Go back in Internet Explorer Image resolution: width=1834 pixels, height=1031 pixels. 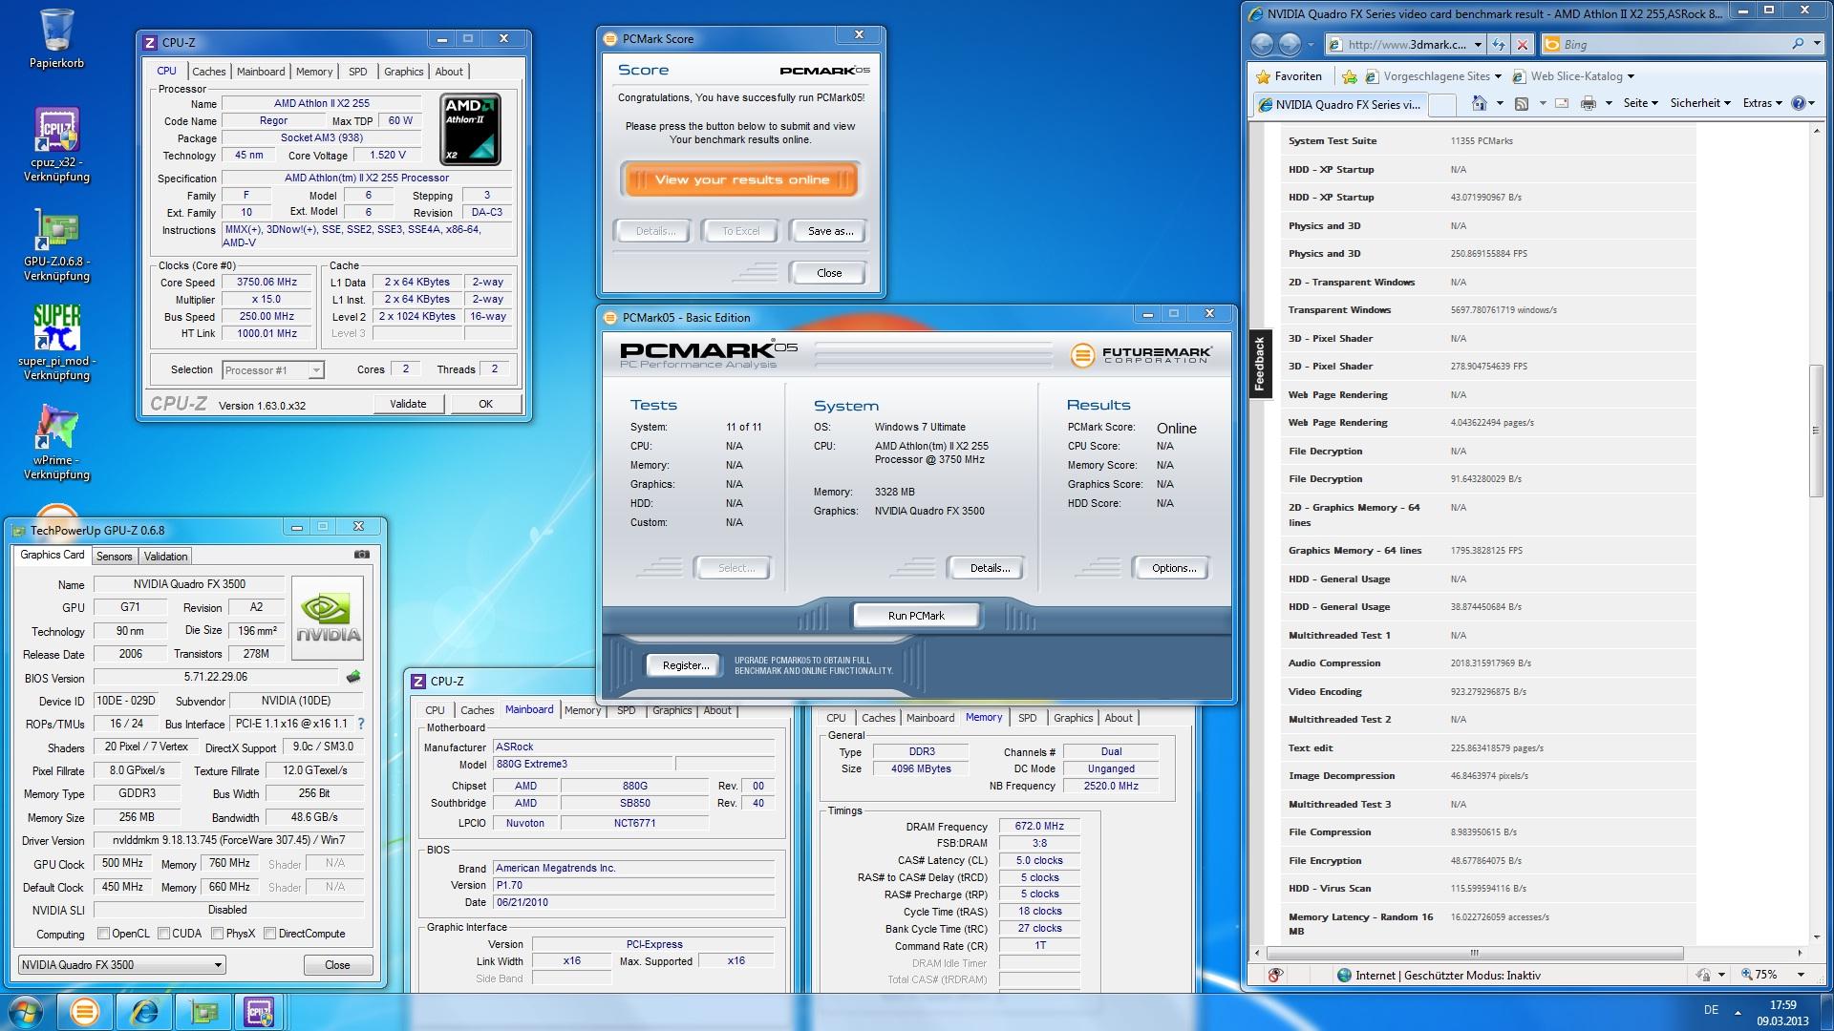(x=1263, y=44)
